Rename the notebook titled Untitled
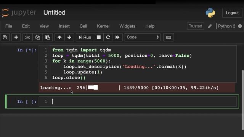The width and height of the screenshot is (244, 137). pos(54,13)
